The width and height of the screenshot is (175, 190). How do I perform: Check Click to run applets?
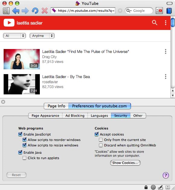click(24, 158)
